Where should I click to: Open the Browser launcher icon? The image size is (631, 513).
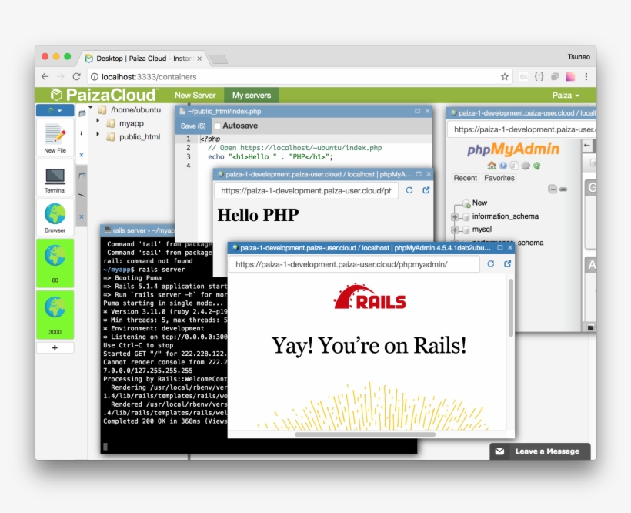pos(55,218)
